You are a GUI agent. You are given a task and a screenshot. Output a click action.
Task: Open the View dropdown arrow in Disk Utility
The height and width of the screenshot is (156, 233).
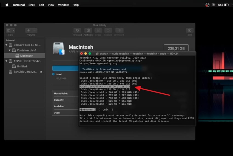13,30
